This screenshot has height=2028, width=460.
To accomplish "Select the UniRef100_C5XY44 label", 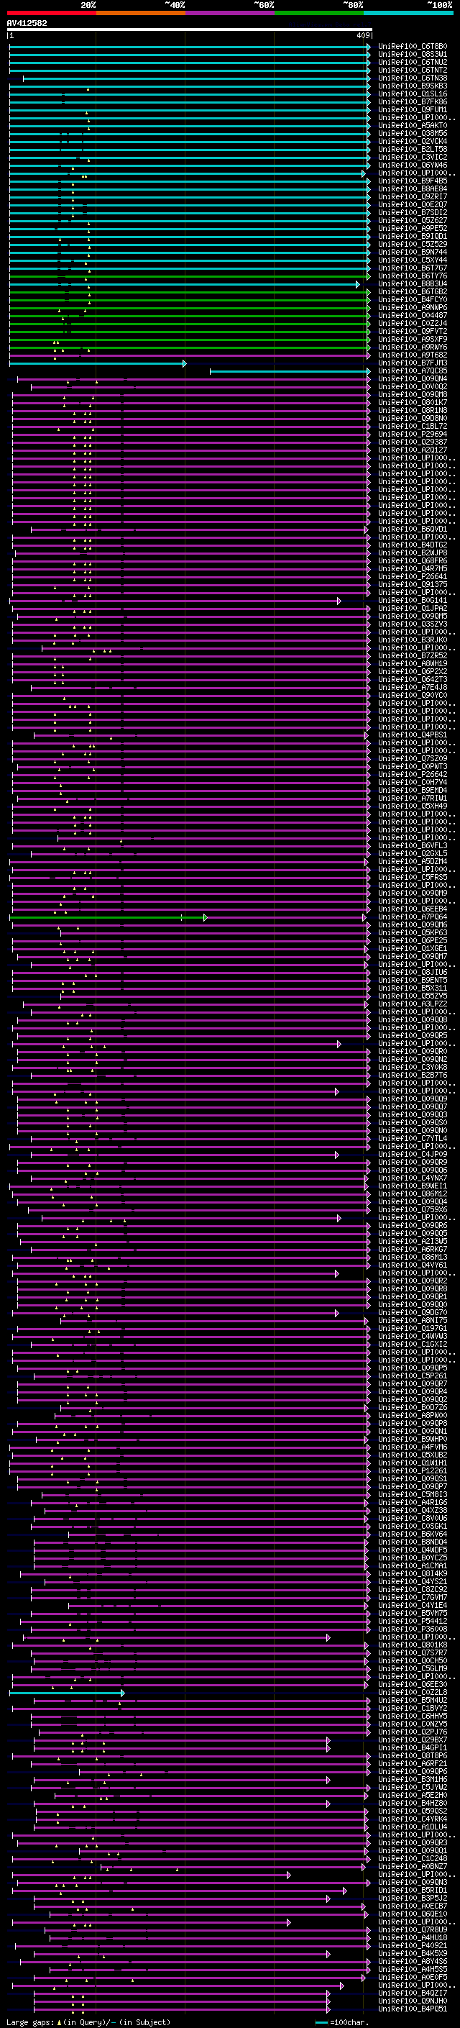I will 413,260.
